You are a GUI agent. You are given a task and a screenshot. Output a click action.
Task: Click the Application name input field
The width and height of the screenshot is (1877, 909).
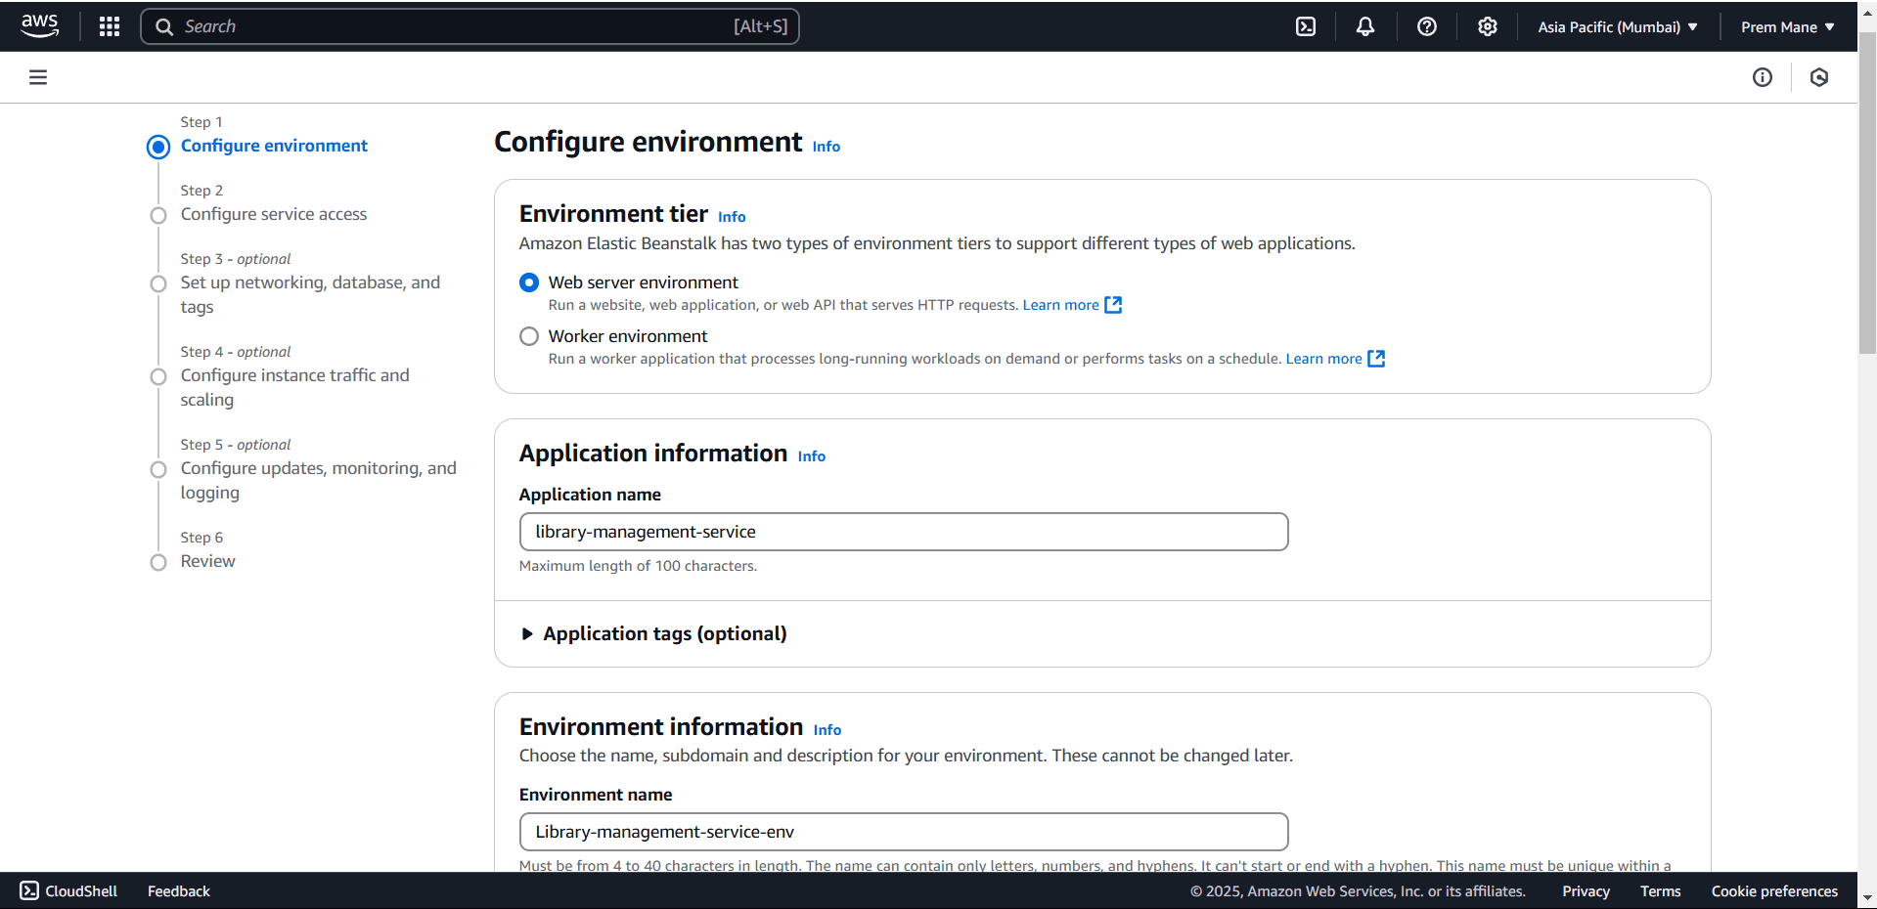point(904,532)
